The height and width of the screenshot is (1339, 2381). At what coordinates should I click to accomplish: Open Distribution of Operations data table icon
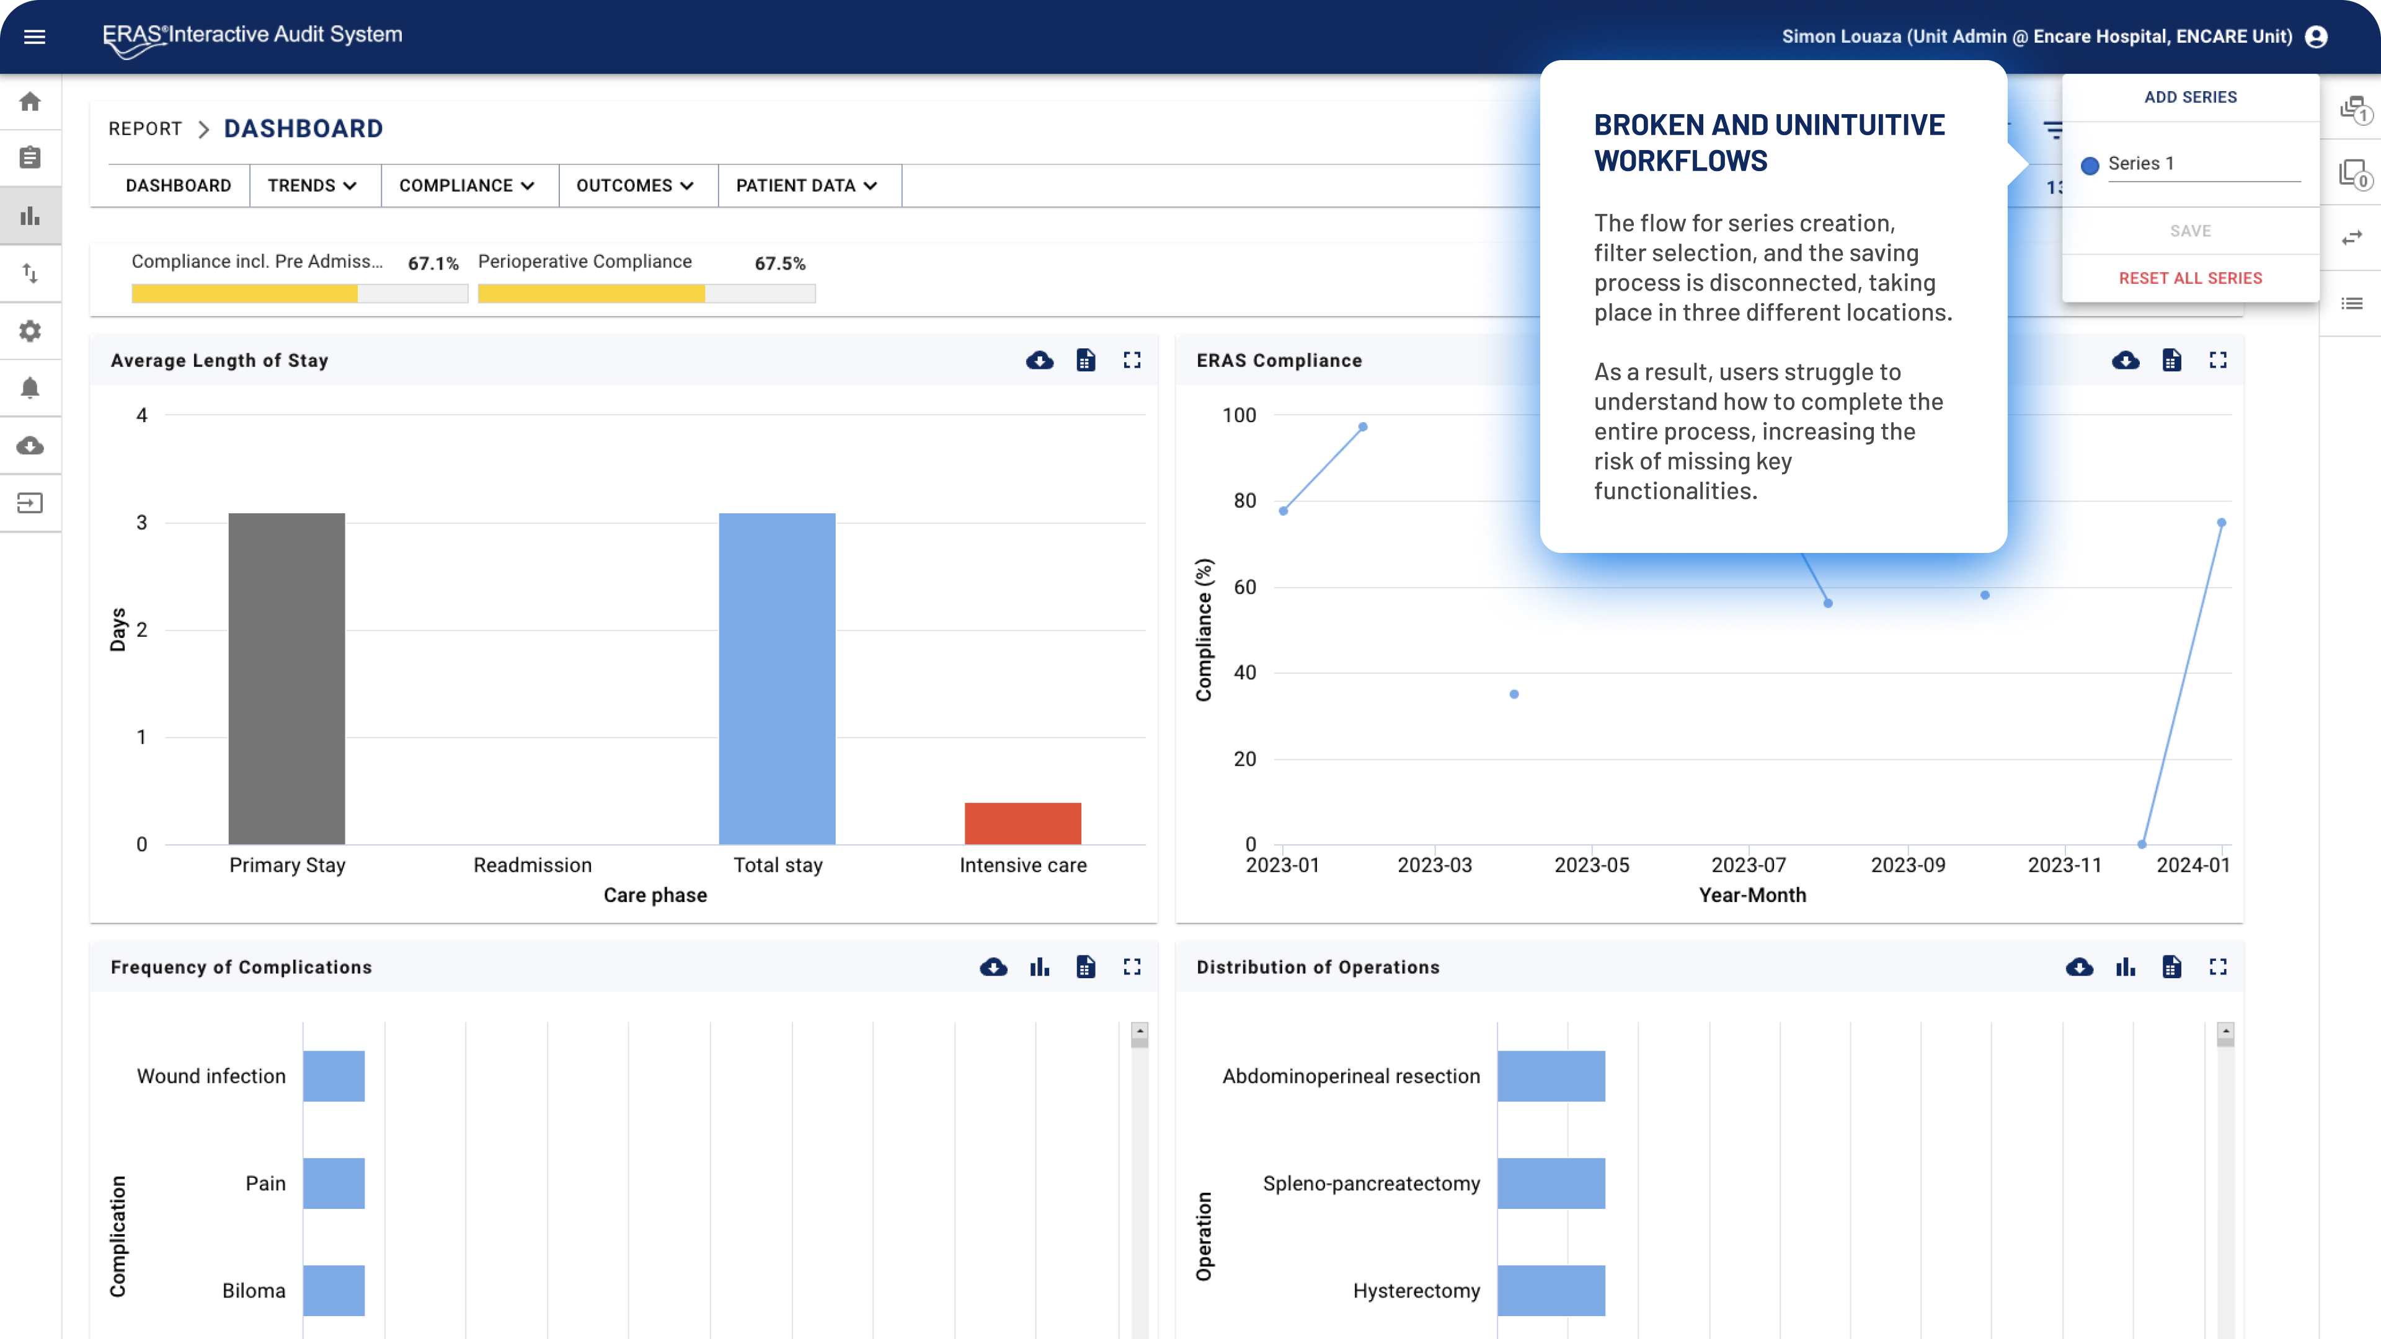click(2172, 966)
